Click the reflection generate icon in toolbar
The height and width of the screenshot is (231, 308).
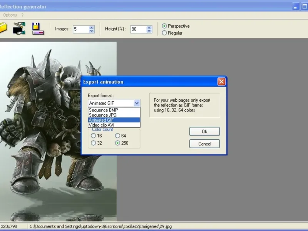(x=19, y=28)
